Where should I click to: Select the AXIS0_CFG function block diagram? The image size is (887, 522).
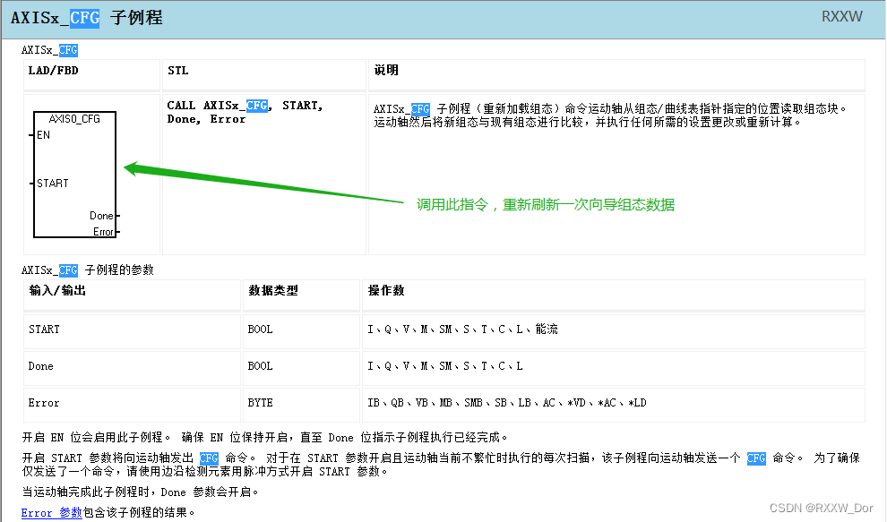[x=74, y=175]
